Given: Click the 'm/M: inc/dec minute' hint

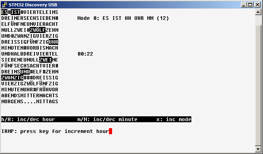Looking at the screenshot, I should (x=107, y=119).
